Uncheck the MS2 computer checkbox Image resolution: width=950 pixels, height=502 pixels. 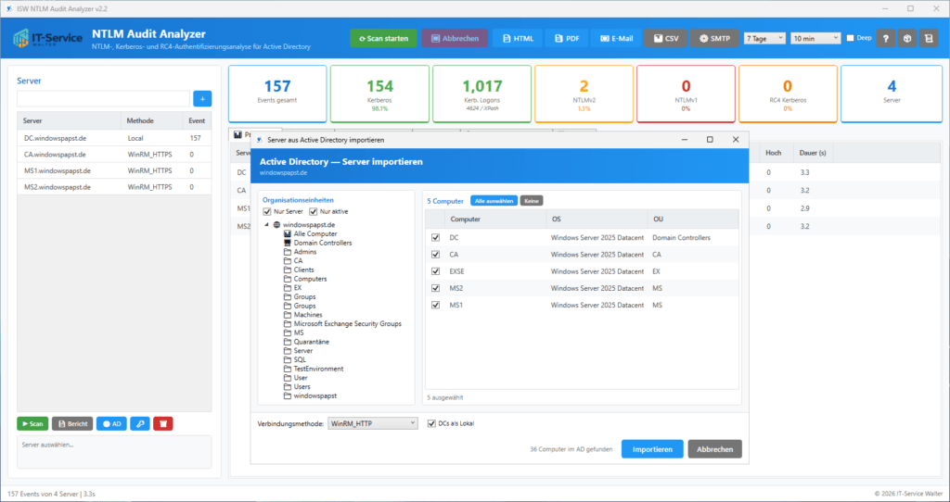coord(435,288)
